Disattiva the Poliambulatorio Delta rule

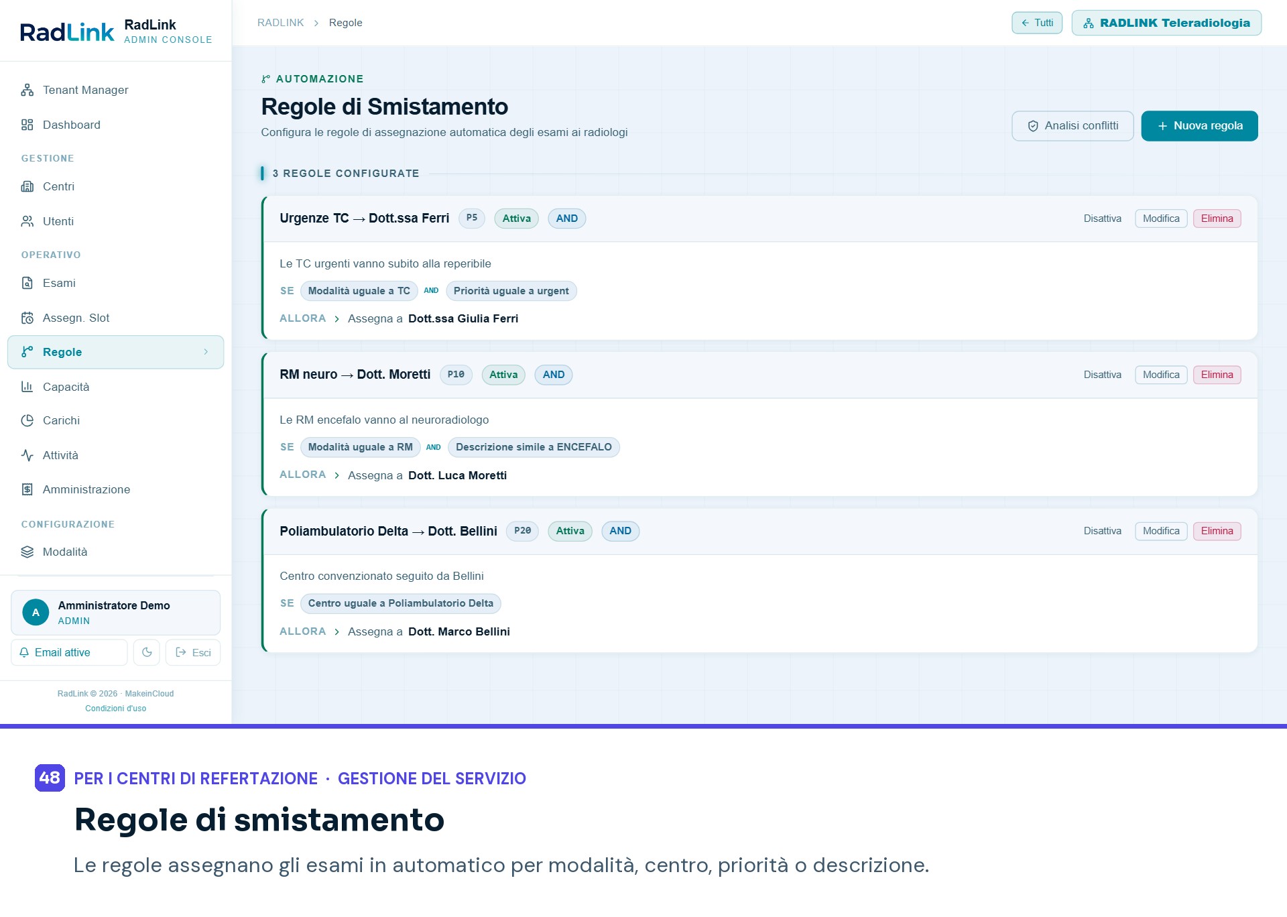1102,531
